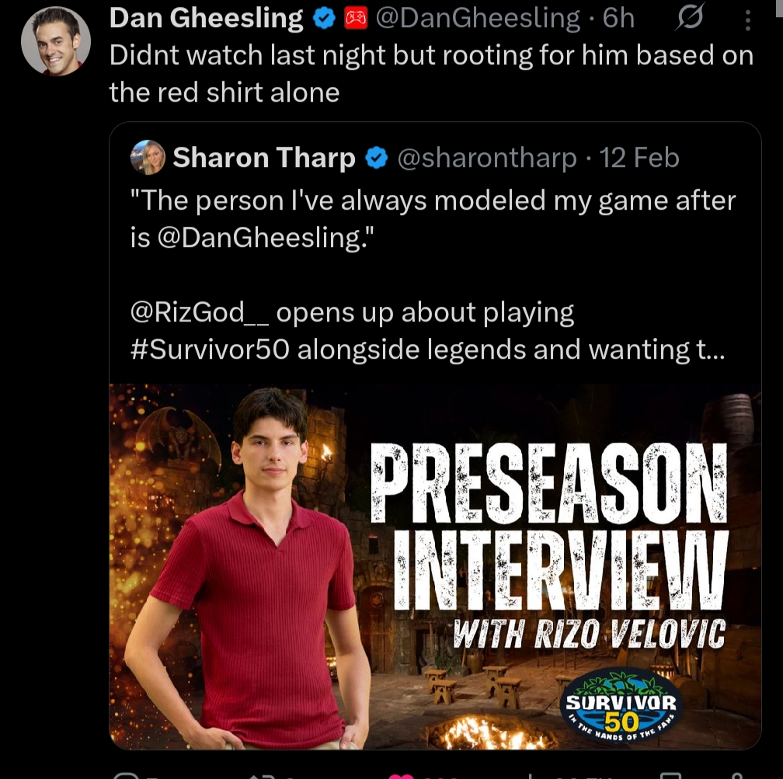Open the 6h timestamp of the post

point(618,19)
